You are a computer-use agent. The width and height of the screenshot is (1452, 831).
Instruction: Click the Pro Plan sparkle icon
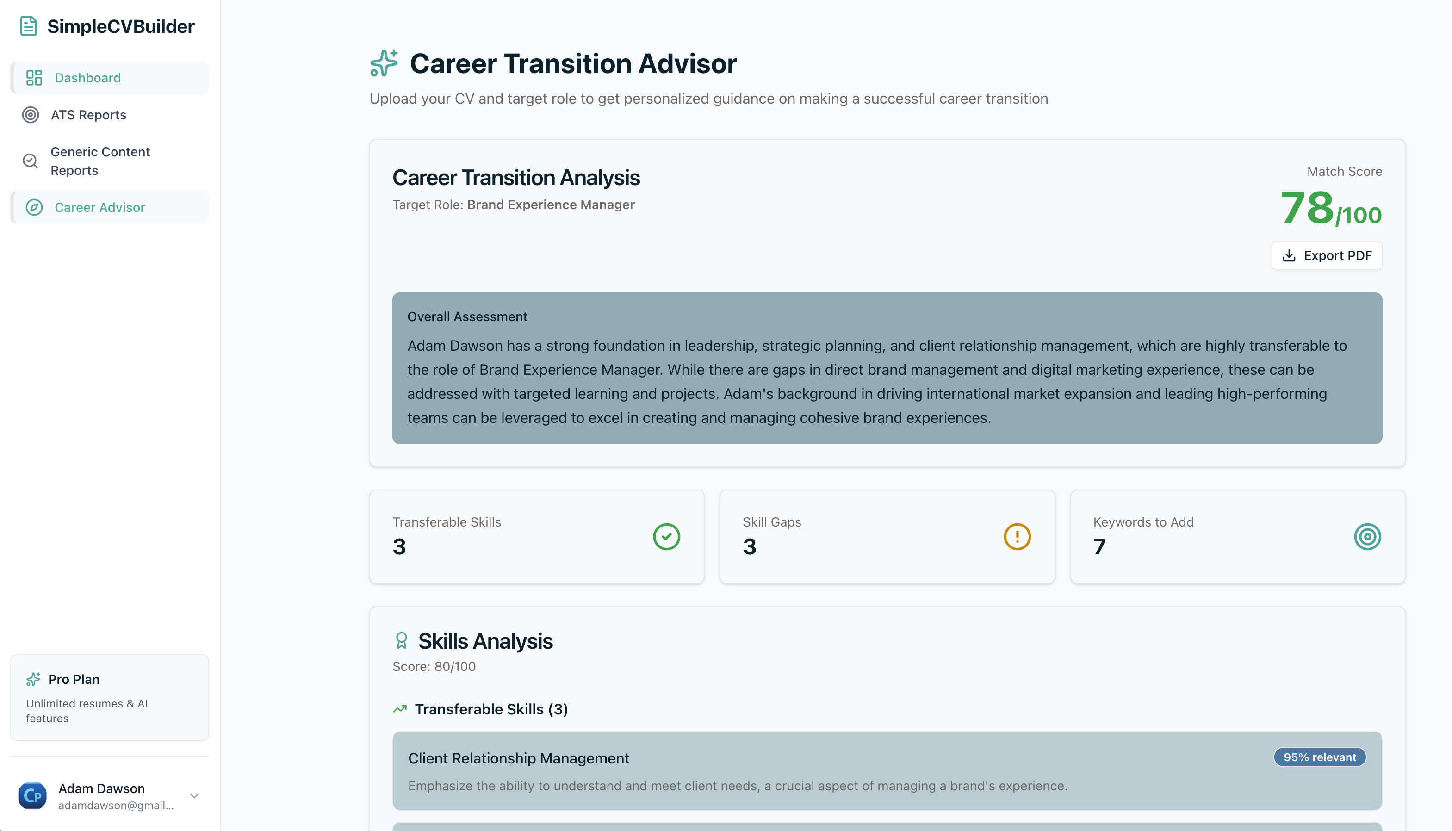(33, 679)
